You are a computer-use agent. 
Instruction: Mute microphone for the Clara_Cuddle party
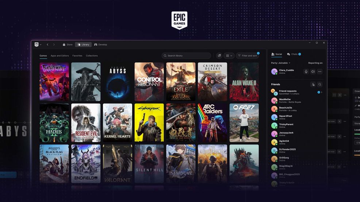(x=306, y=71)
